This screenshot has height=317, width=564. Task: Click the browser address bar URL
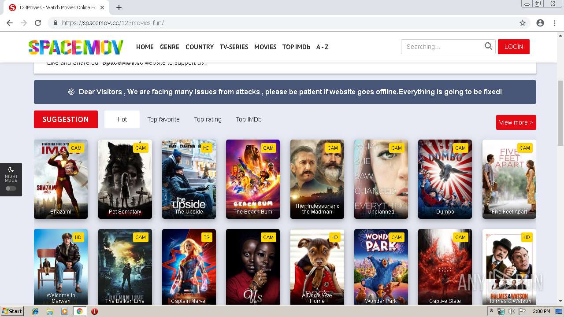coord(113,23)
